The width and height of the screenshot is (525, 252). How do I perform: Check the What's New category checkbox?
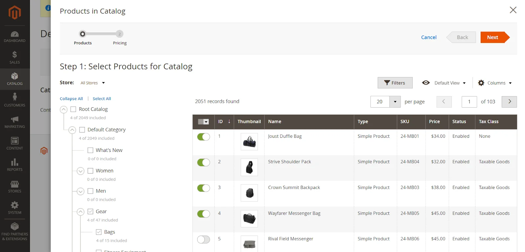(x=91, y=150)
